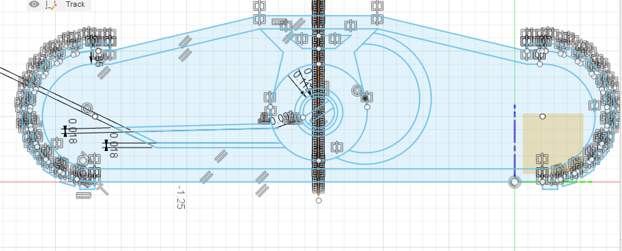Viewport: 622px width, 251px height.
Task: Select the blue dashed vertical line above the origin
Action: coord(514,141)
